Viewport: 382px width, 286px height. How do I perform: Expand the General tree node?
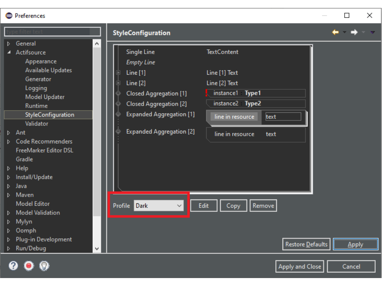(x=9, y=44)
